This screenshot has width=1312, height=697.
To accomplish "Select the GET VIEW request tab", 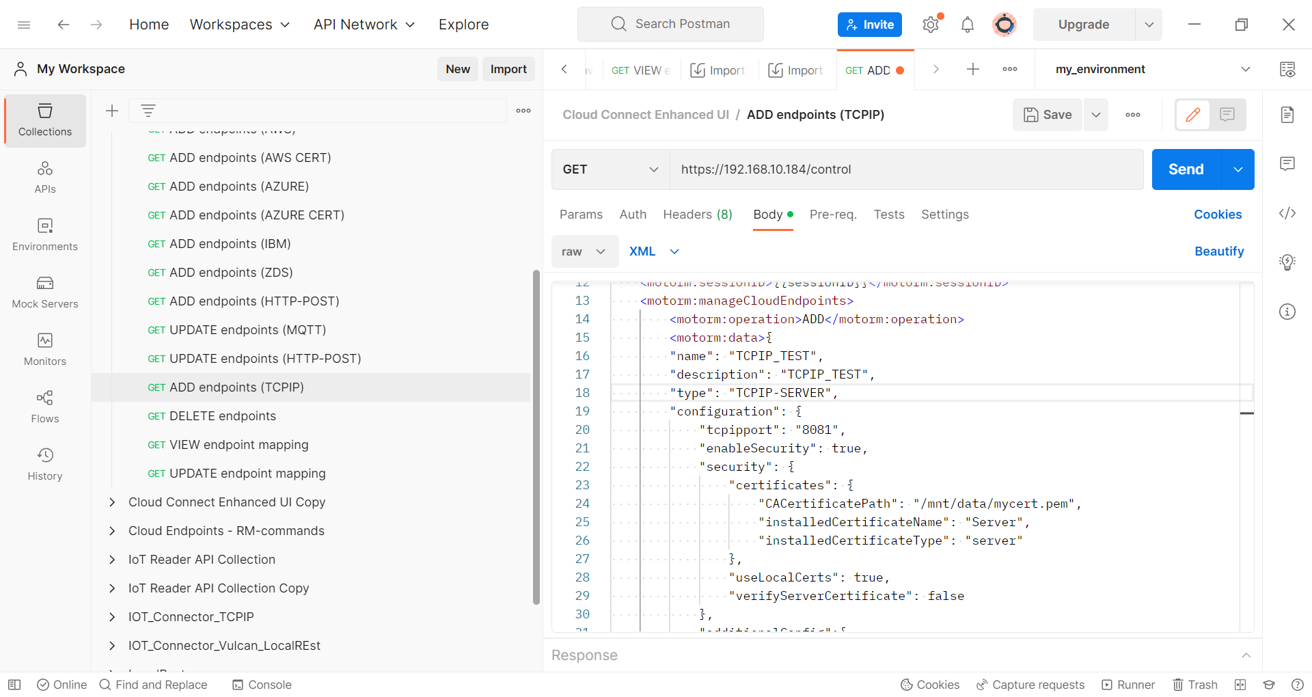I will click(641, 70).
